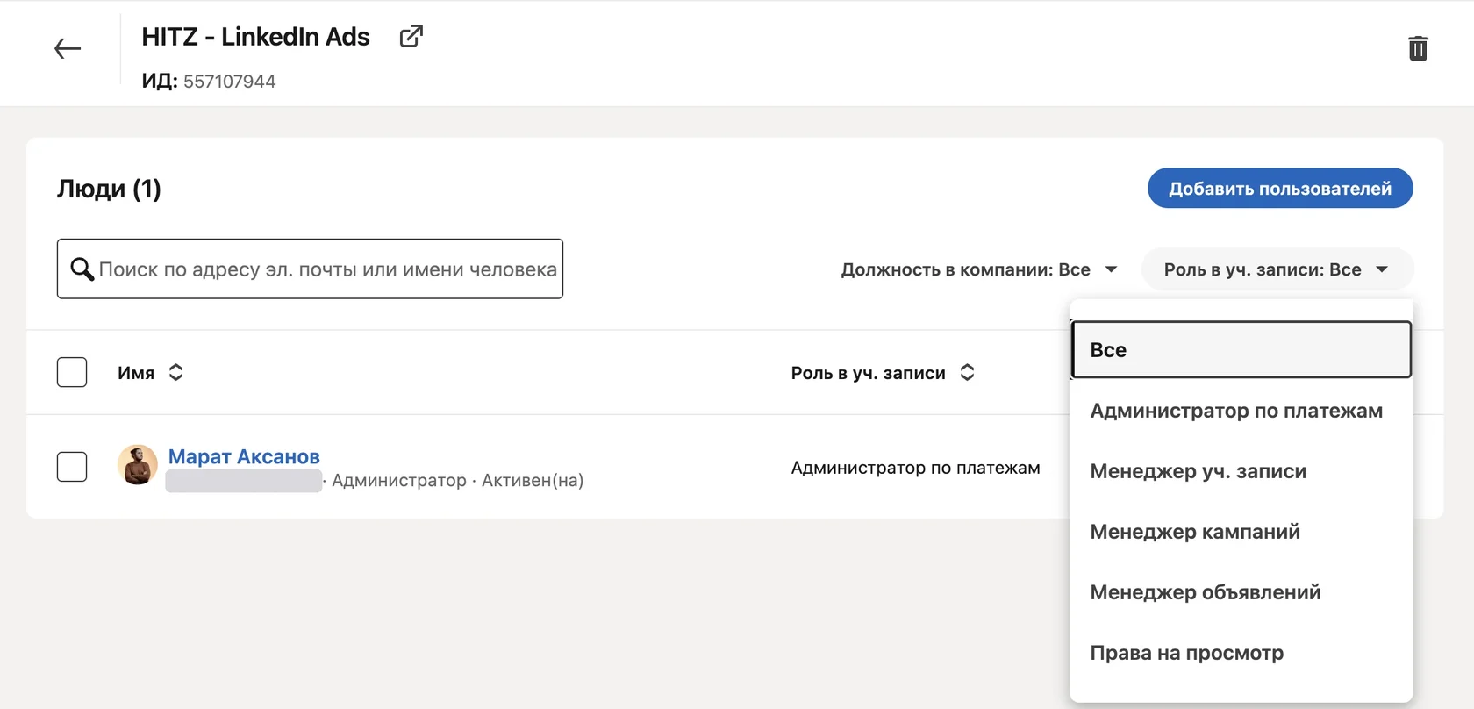Check the Марат Аксанов row checkbox
This screenshot has height=709, width=1474.
click(x=72, y=467)
